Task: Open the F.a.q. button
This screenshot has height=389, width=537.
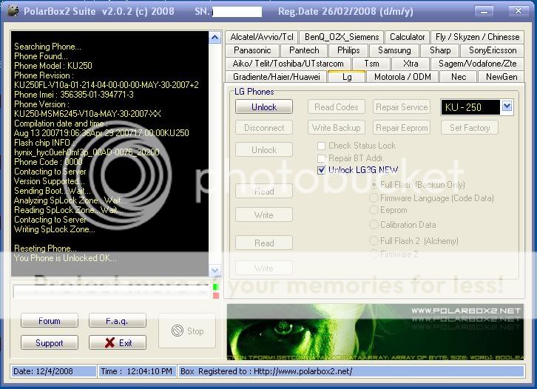Action: 118,320
